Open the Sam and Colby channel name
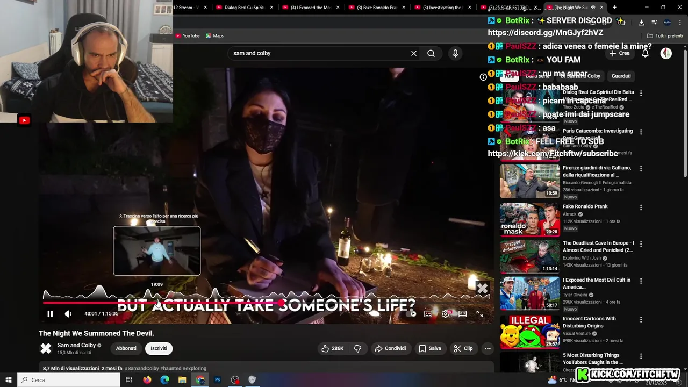 coord(76,345)
